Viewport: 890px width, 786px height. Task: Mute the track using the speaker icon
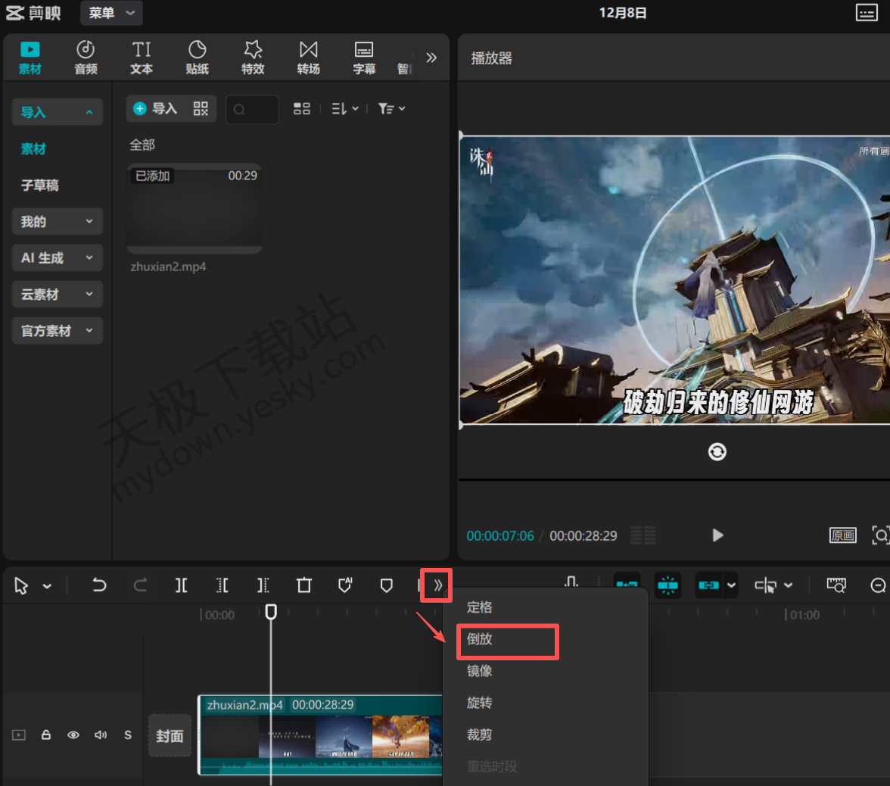[101, 735]
